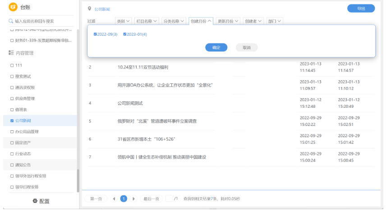Select page number 1 button
The width and height of the screenshot is (386, 211).
tap(124, 199)
